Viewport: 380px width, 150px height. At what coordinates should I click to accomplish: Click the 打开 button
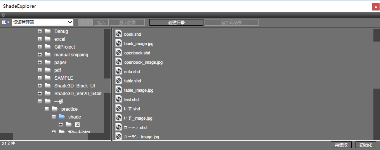coord(85,22)
